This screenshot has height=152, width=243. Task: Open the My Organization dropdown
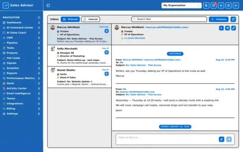point(181,5)
